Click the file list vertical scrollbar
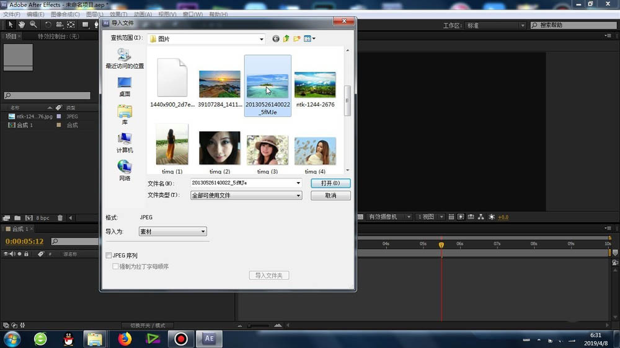The image size is (620, 348). (348, 101)
